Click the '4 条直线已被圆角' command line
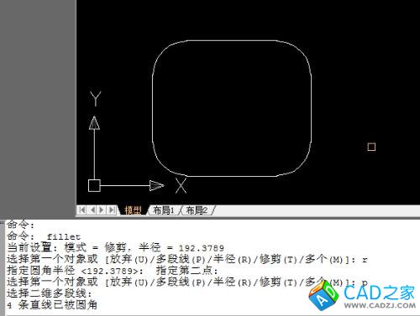Screen dimensions: 420x316 coord(52,305)
